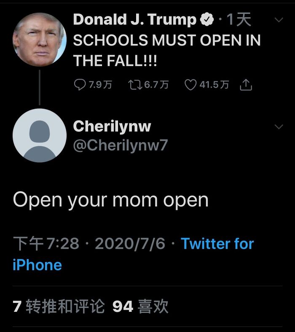Expand the chevron menu on Trump's tweet
Viewport: 295px width, 332px height.
coord(279,20)
